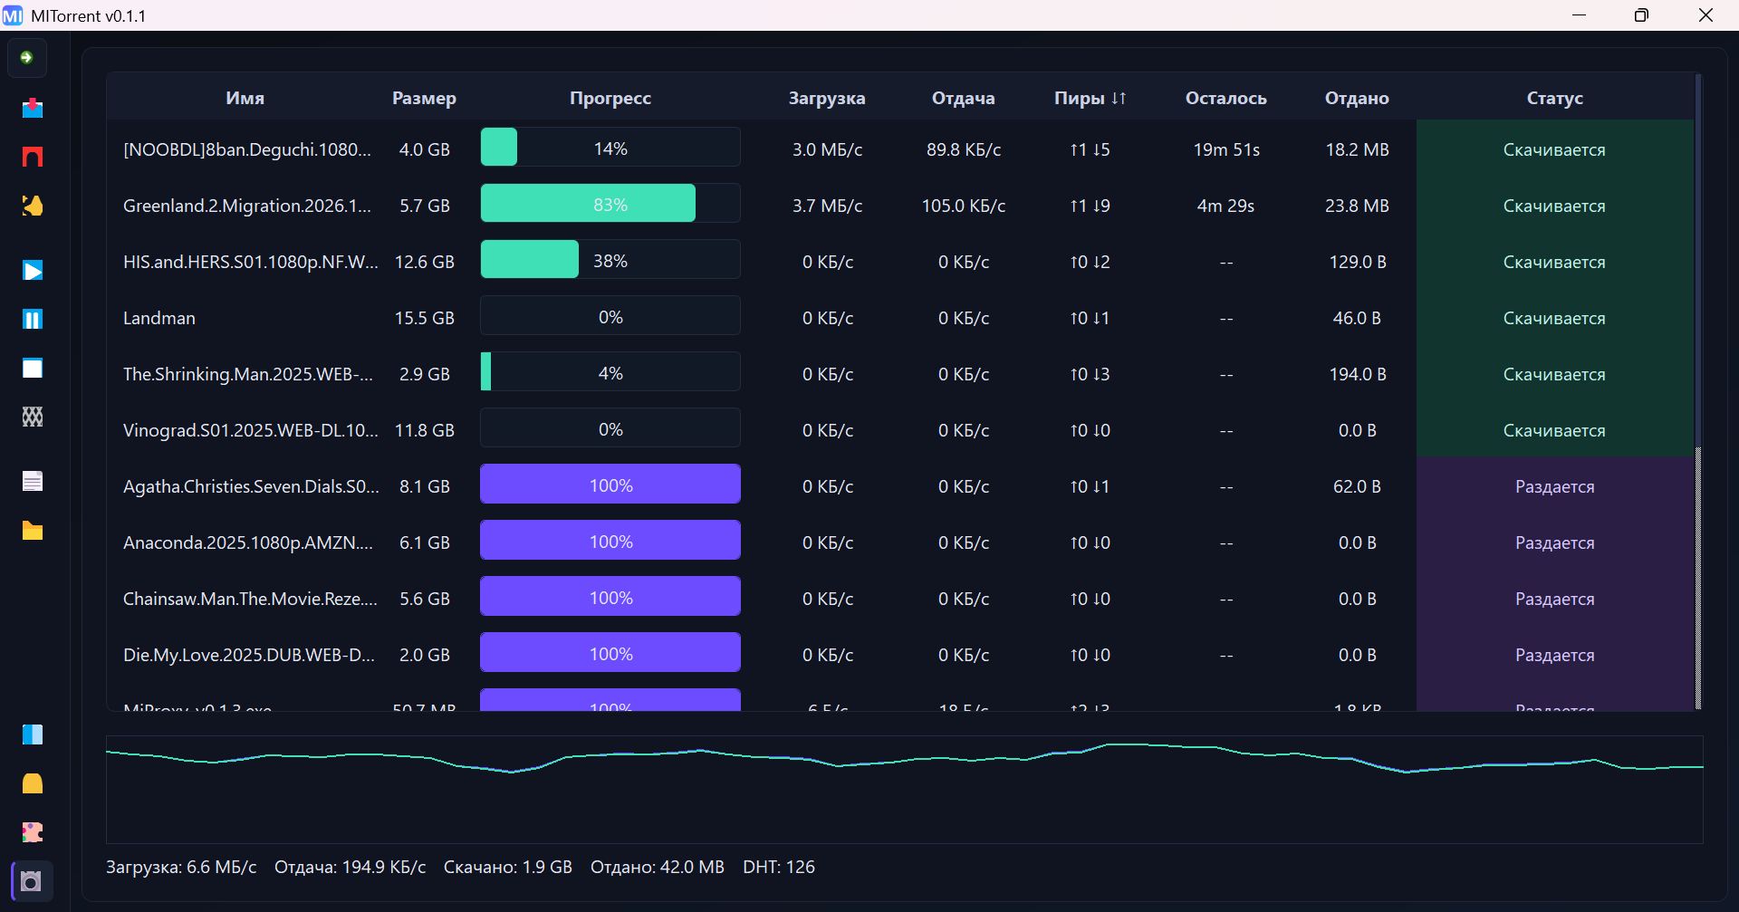Screen dimensions: 1739x912
Task: Select the Greenland.2.Migration torrent row
Action: [x=247, y=206]
